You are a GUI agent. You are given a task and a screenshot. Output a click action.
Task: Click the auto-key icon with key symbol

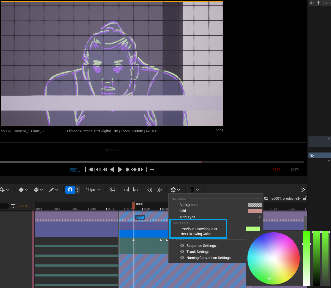click(x=36, y=190)
